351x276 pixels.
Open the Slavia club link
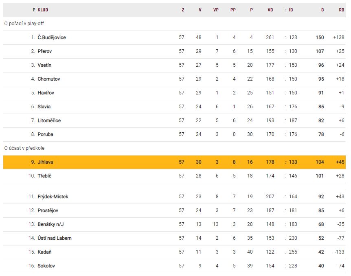click(44, 107)
